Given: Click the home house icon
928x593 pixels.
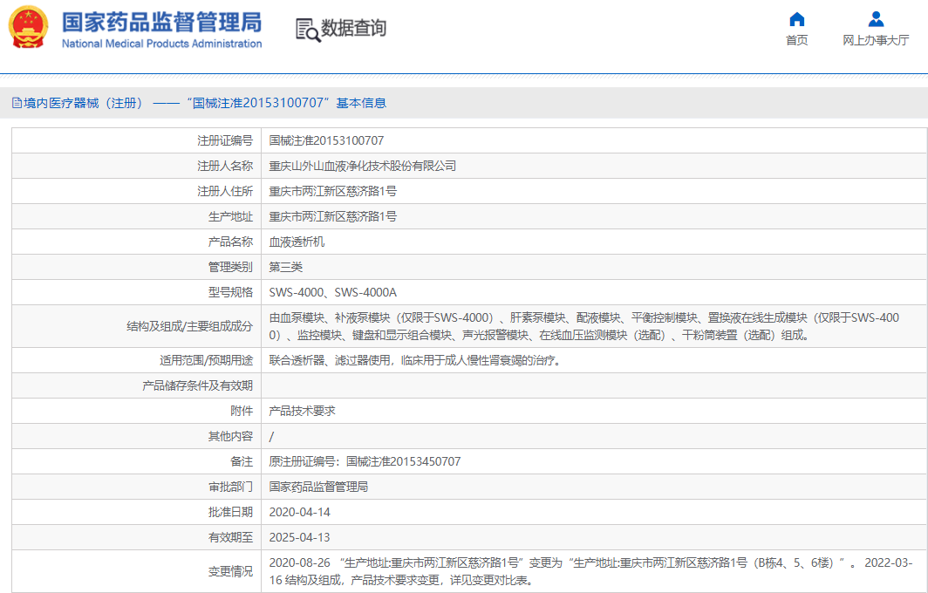Looking at the screenshot, I should pos(796,19).
